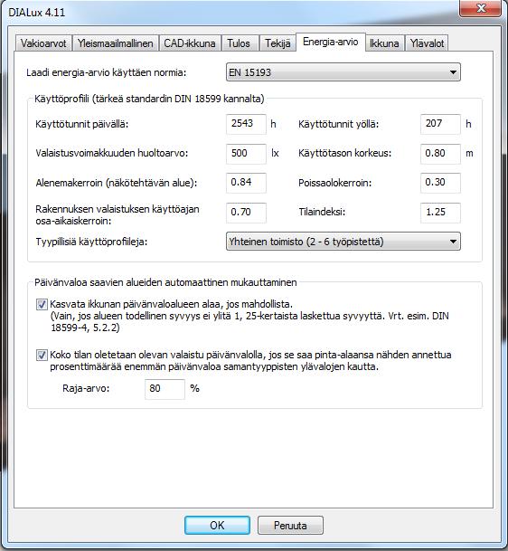Edit the Käyttötason korkeus field 0.80
Image resolution: width=508 pixels, height=551 pixels.
(440, 154)
